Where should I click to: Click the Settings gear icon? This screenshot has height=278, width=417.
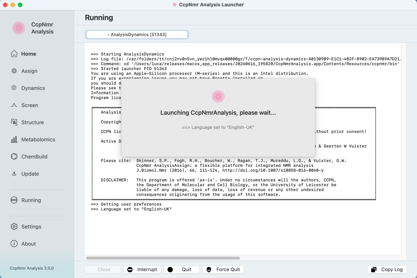[14, 227]
